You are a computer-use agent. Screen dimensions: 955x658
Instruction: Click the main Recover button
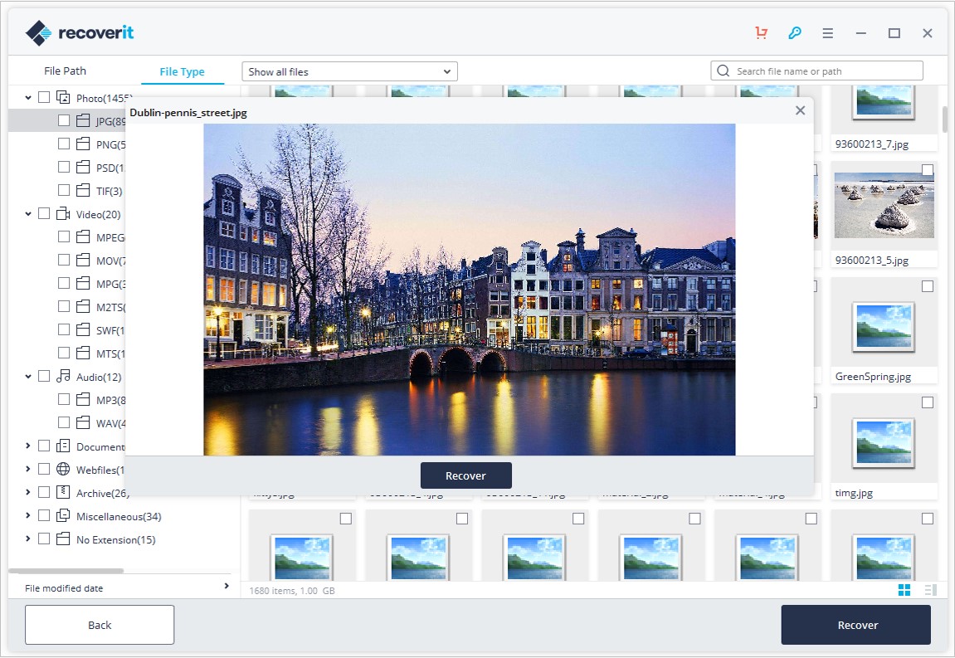(856, 625)
